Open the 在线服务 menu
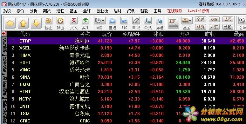Screen dimensions: 246x124 click(x=174, y=11)
